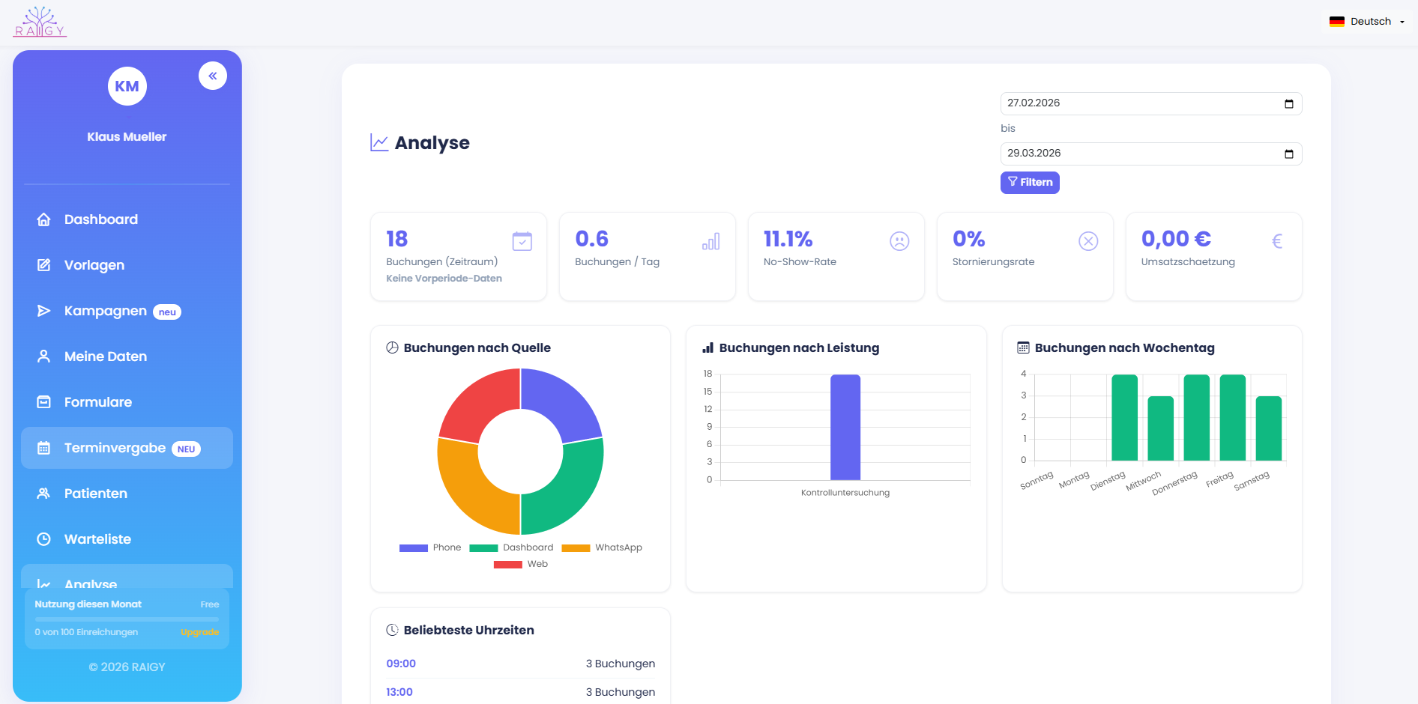
Task: Click the Analyse chart icon
Action: pyautogui.click(x=43, y=584)
